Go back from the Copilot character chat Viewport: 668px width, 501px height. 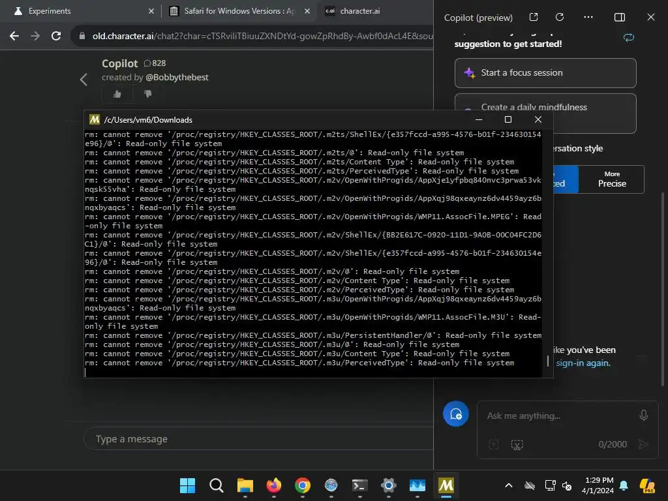point(83,79)
